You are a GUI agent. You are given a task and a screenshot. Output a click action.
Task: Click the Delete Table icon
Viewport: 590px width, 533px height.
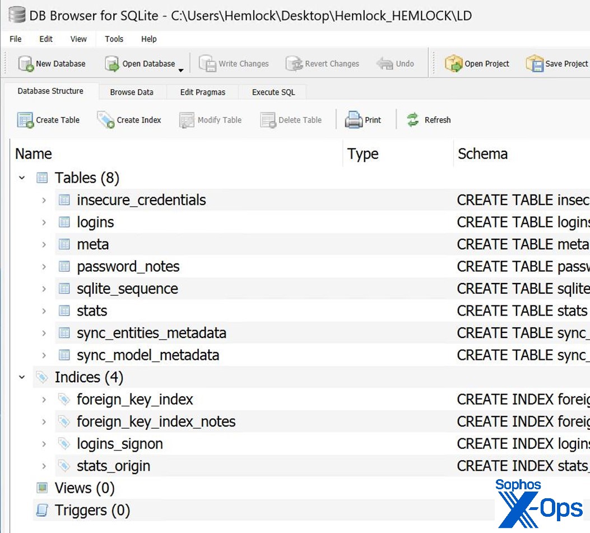268,120
